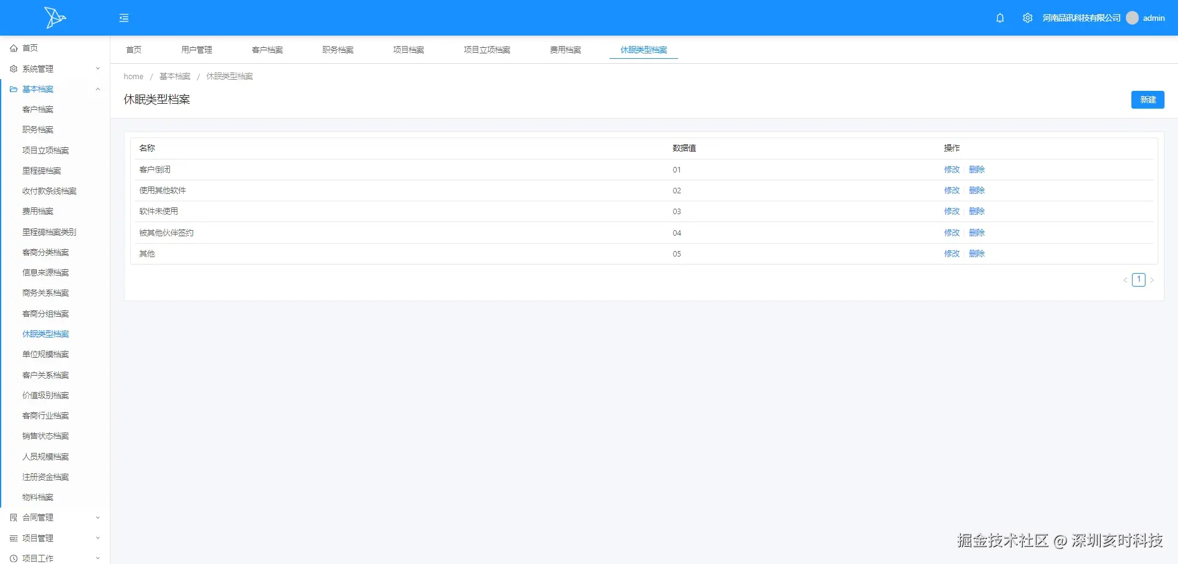Screen dimensions: 1178x564
Task: Click the admin user avatar
Action: 1133,18
